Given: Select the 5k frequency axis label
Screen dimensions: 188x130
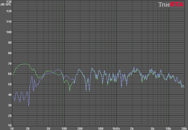Looking at the screenshot, I should click(153, 128).
